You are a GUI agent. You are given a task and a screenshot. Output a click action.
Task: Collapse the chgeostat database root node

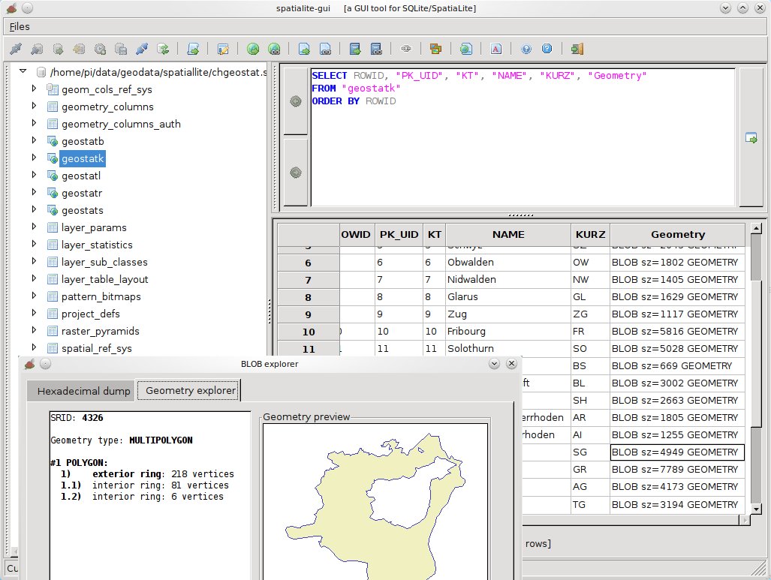[x=23, y=72]
